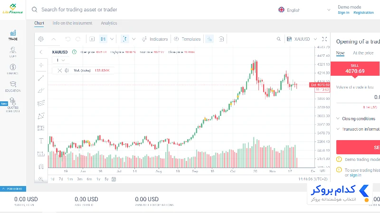Open the English language dropdown
Viewport: 380px width, 213px height.
pos(304,10)
